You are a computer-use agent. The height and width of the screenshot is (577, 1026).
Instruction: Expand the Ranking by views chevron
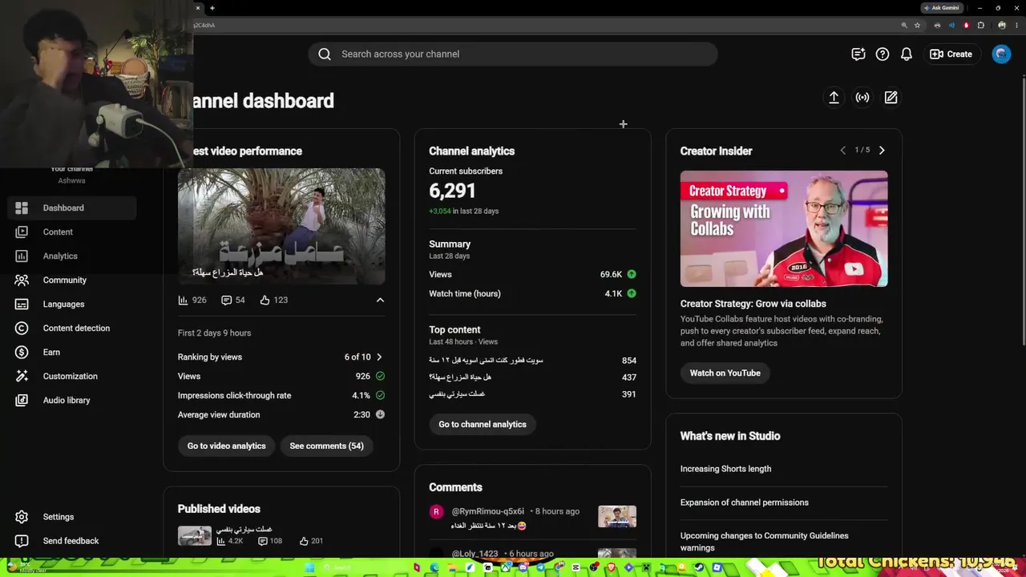379,357
